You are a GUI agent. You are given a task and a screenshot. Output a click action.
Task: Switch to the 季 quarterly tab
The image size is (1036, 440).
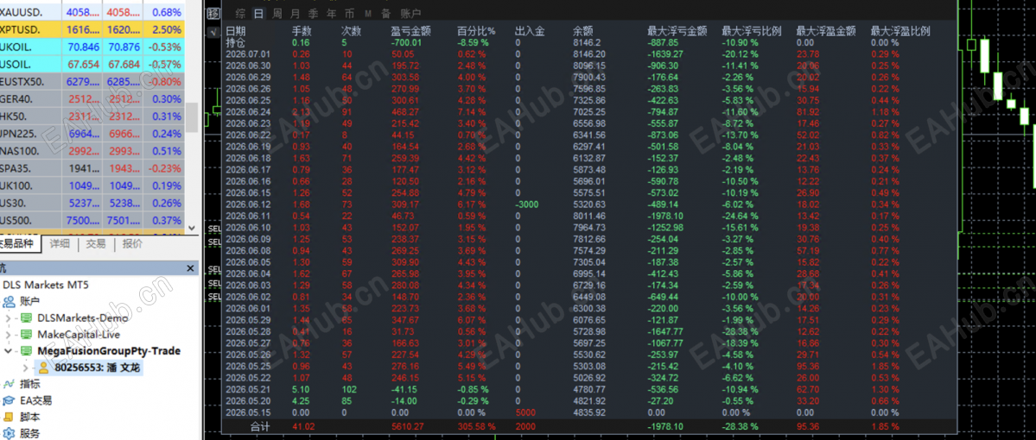pos(313,13)
